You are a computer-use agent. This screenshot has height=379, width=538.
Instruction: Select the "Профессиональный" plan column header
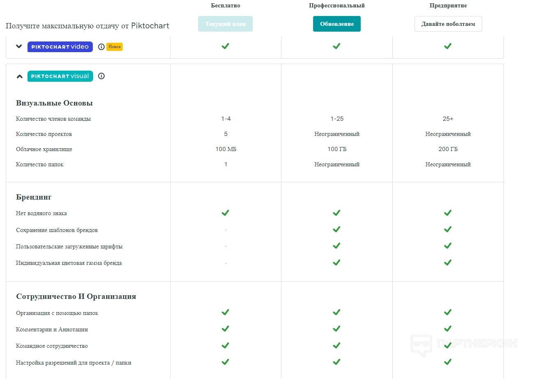point(337,6)
